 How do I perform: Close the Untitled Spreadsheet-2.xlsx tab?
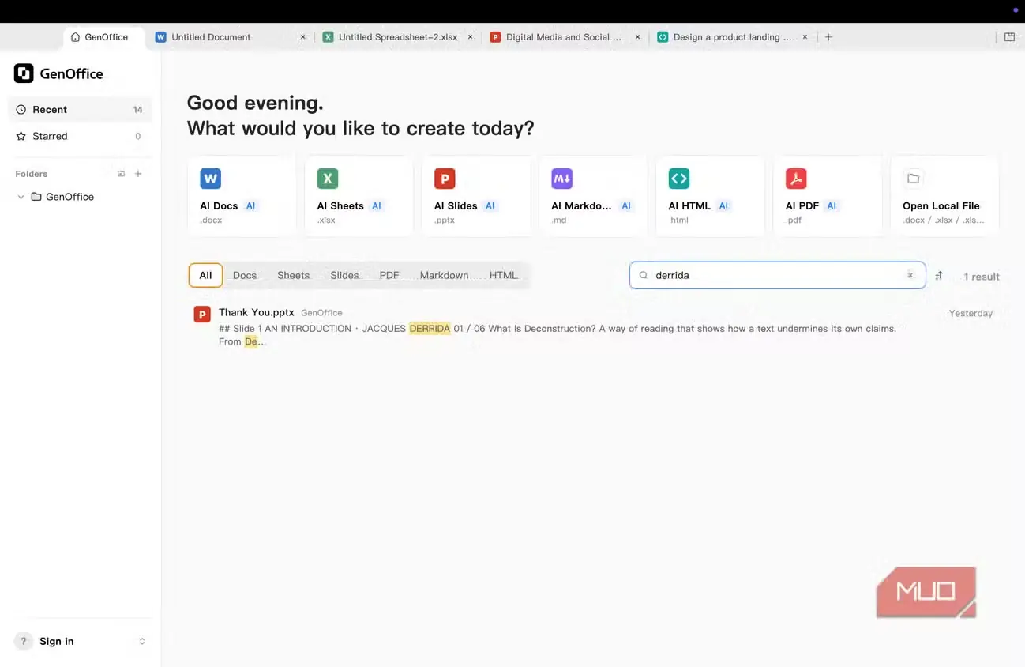(x=470, y=37)
